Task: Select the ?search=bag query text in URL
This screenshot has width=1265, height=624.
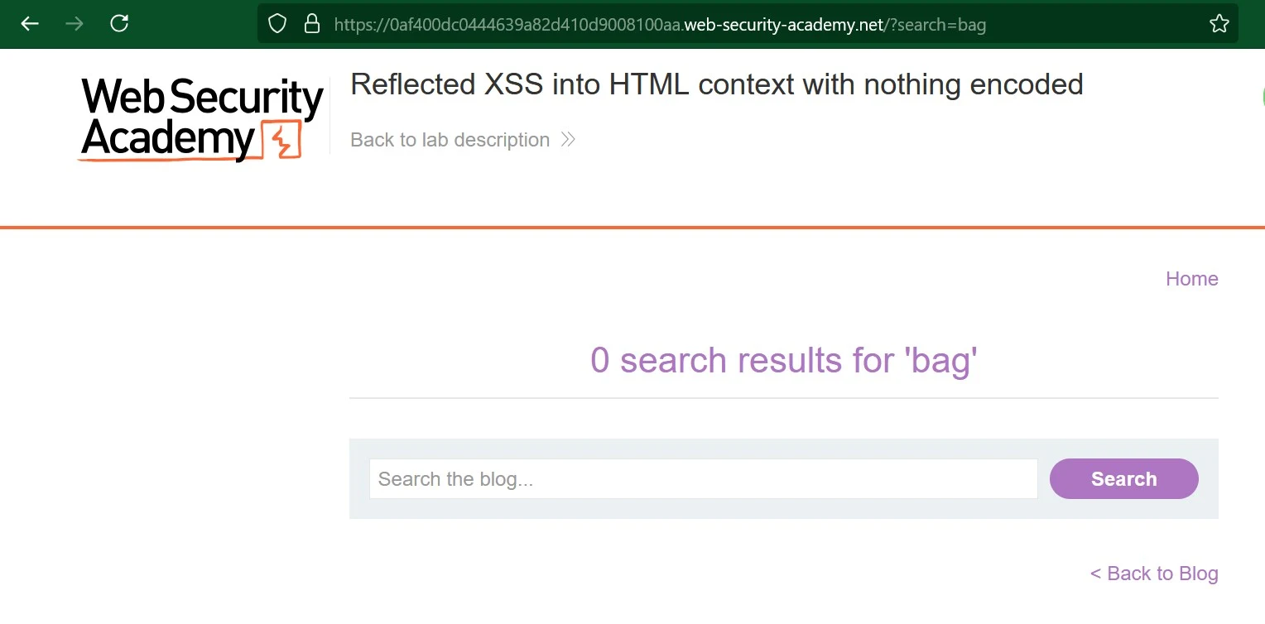Action: click(x=936, y=25)
